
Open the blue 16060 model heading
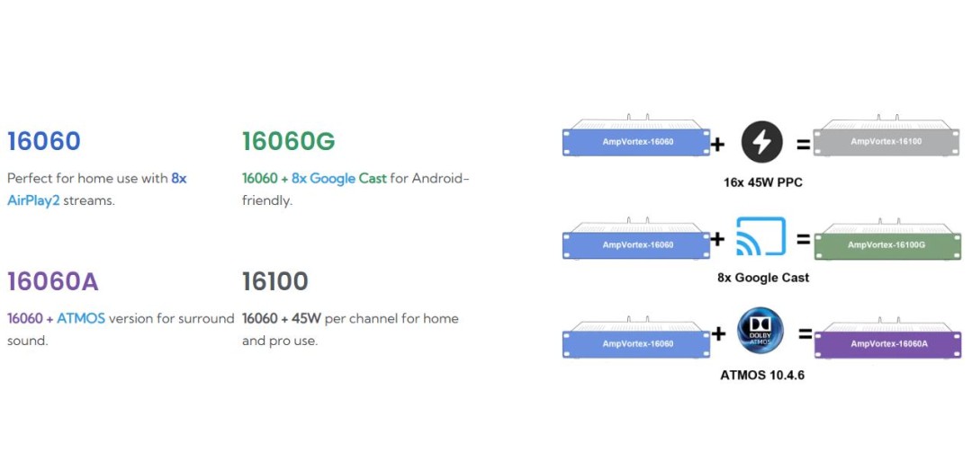click(x=43, y=141)
